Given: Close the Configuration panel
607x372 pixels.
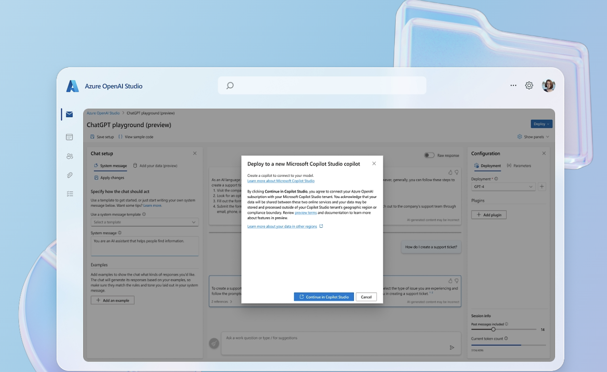Looking at the screenshot, I should pyautogui.click(x=544, y=153).
